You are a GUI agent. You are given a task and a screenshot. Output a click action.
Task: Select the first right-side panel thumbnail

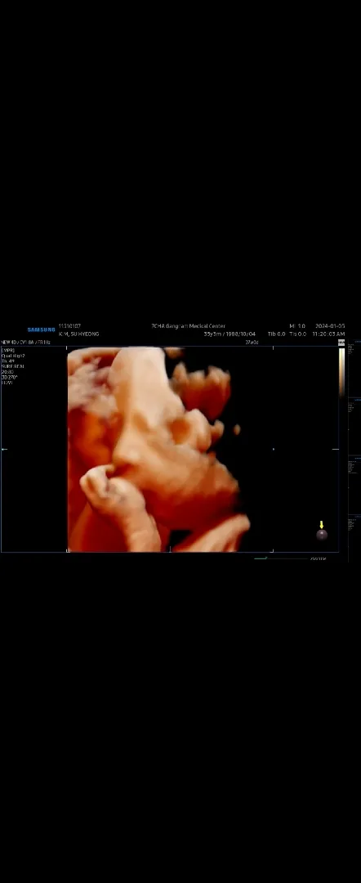pos(354,369)
